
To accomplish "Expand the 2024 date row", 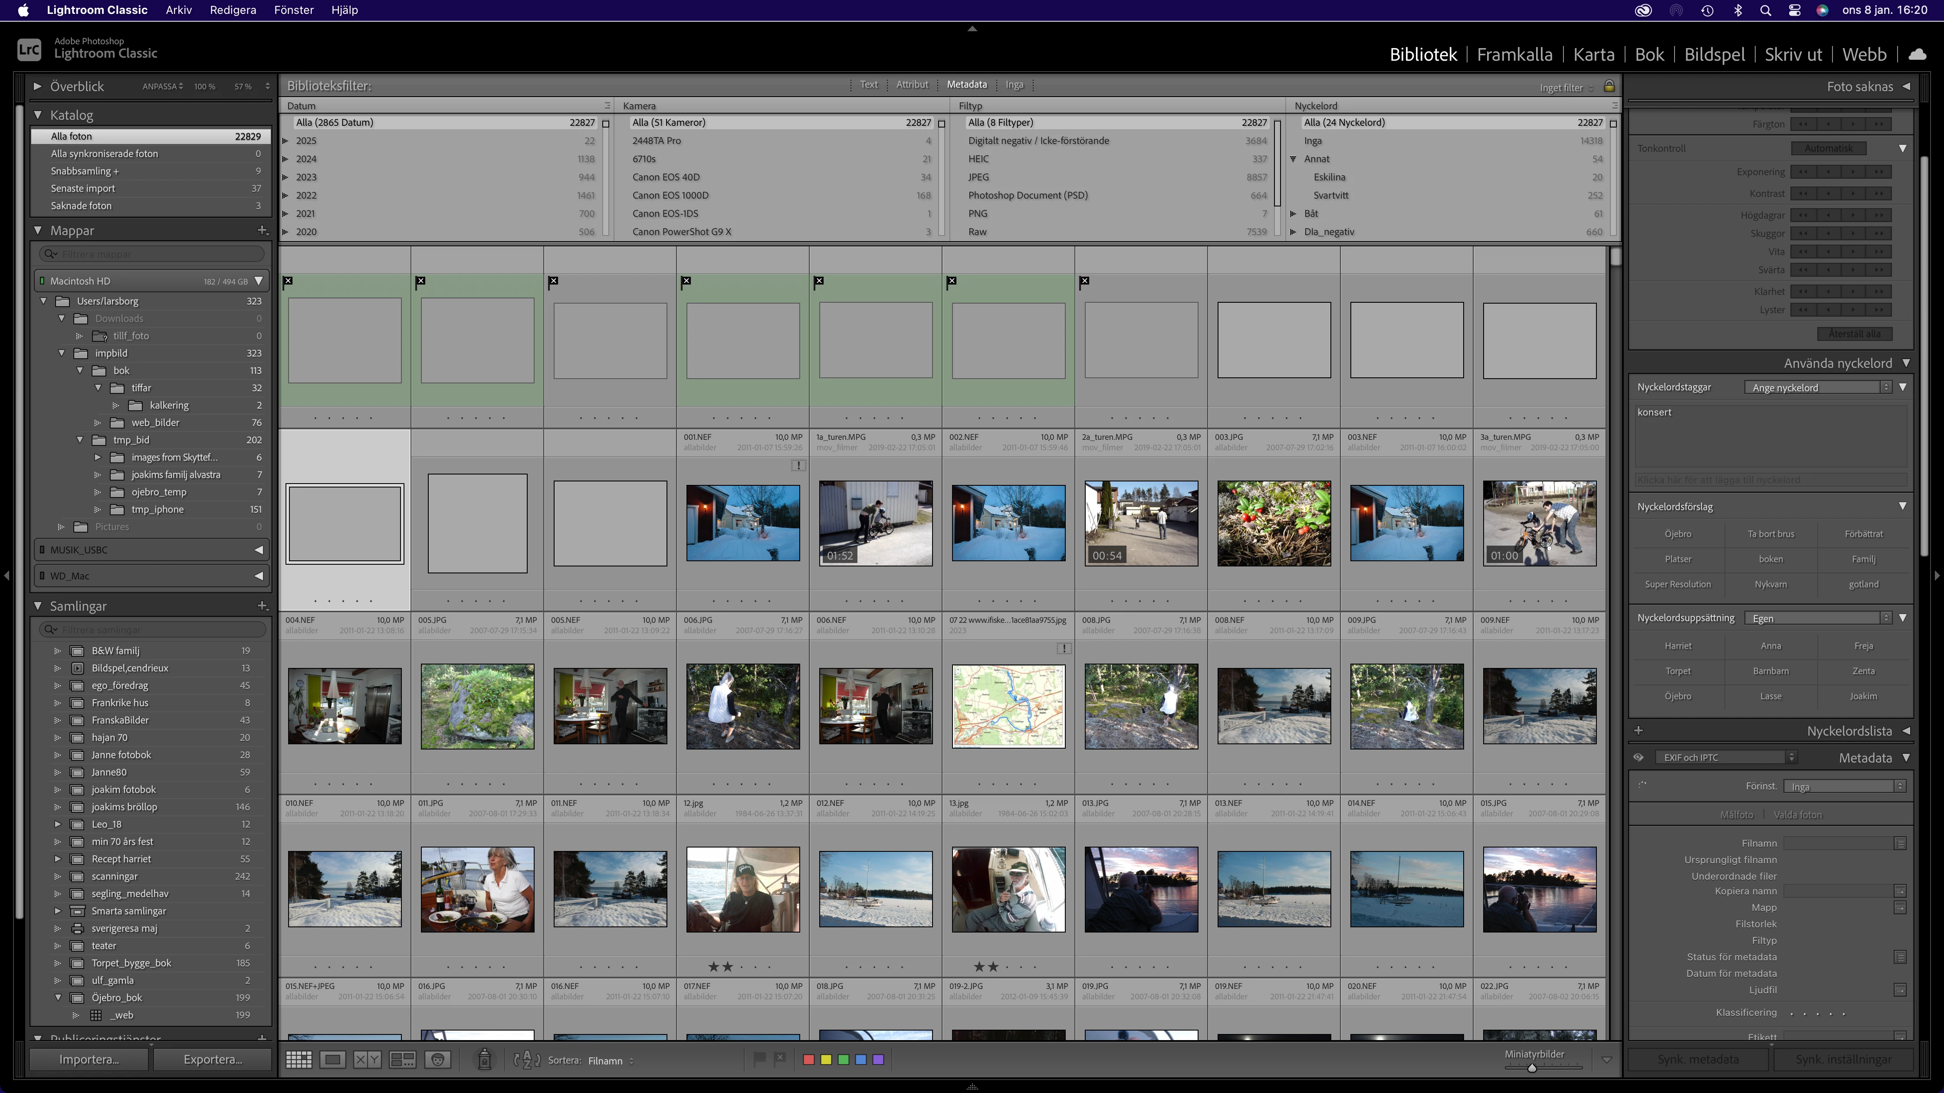I will click(286, 159).
